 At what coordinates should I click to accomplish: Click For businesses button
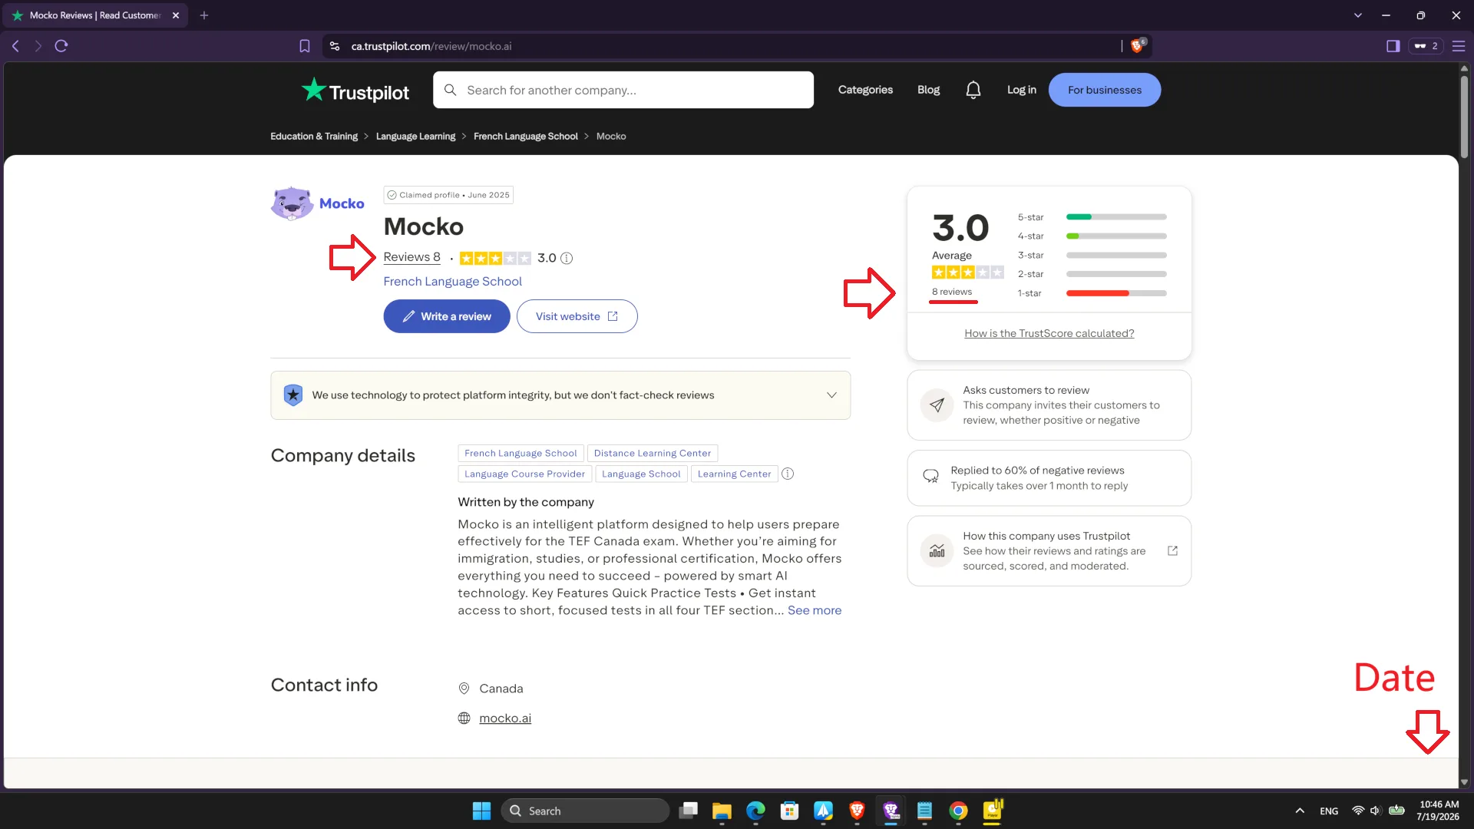(x=1104, y=90)
